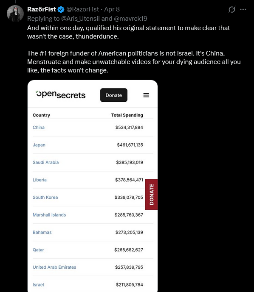This screenshot has width=254, height=292.
Task: Select the Israel country link
Action: tap(38, 285)
